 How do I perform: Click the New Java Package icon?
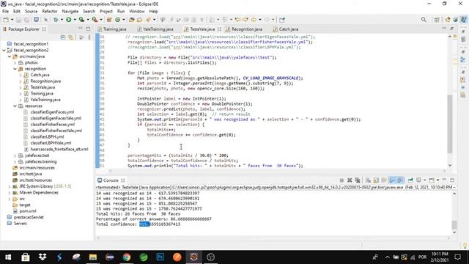pyautogui.click(x=109, y=20)
